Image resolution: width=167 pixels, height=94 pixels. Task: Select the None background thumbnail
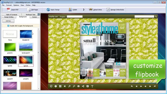click(10, 34)
